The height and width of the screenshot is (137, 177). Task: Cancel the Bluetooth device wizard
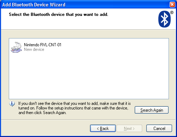pos(159,129)
